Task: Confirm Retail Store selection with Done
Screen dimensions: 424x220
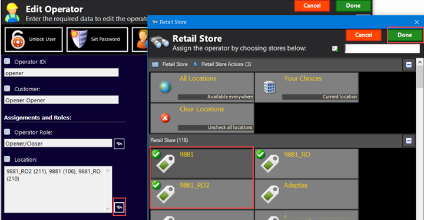Action: pyautogui.click(x=405, y=35)
